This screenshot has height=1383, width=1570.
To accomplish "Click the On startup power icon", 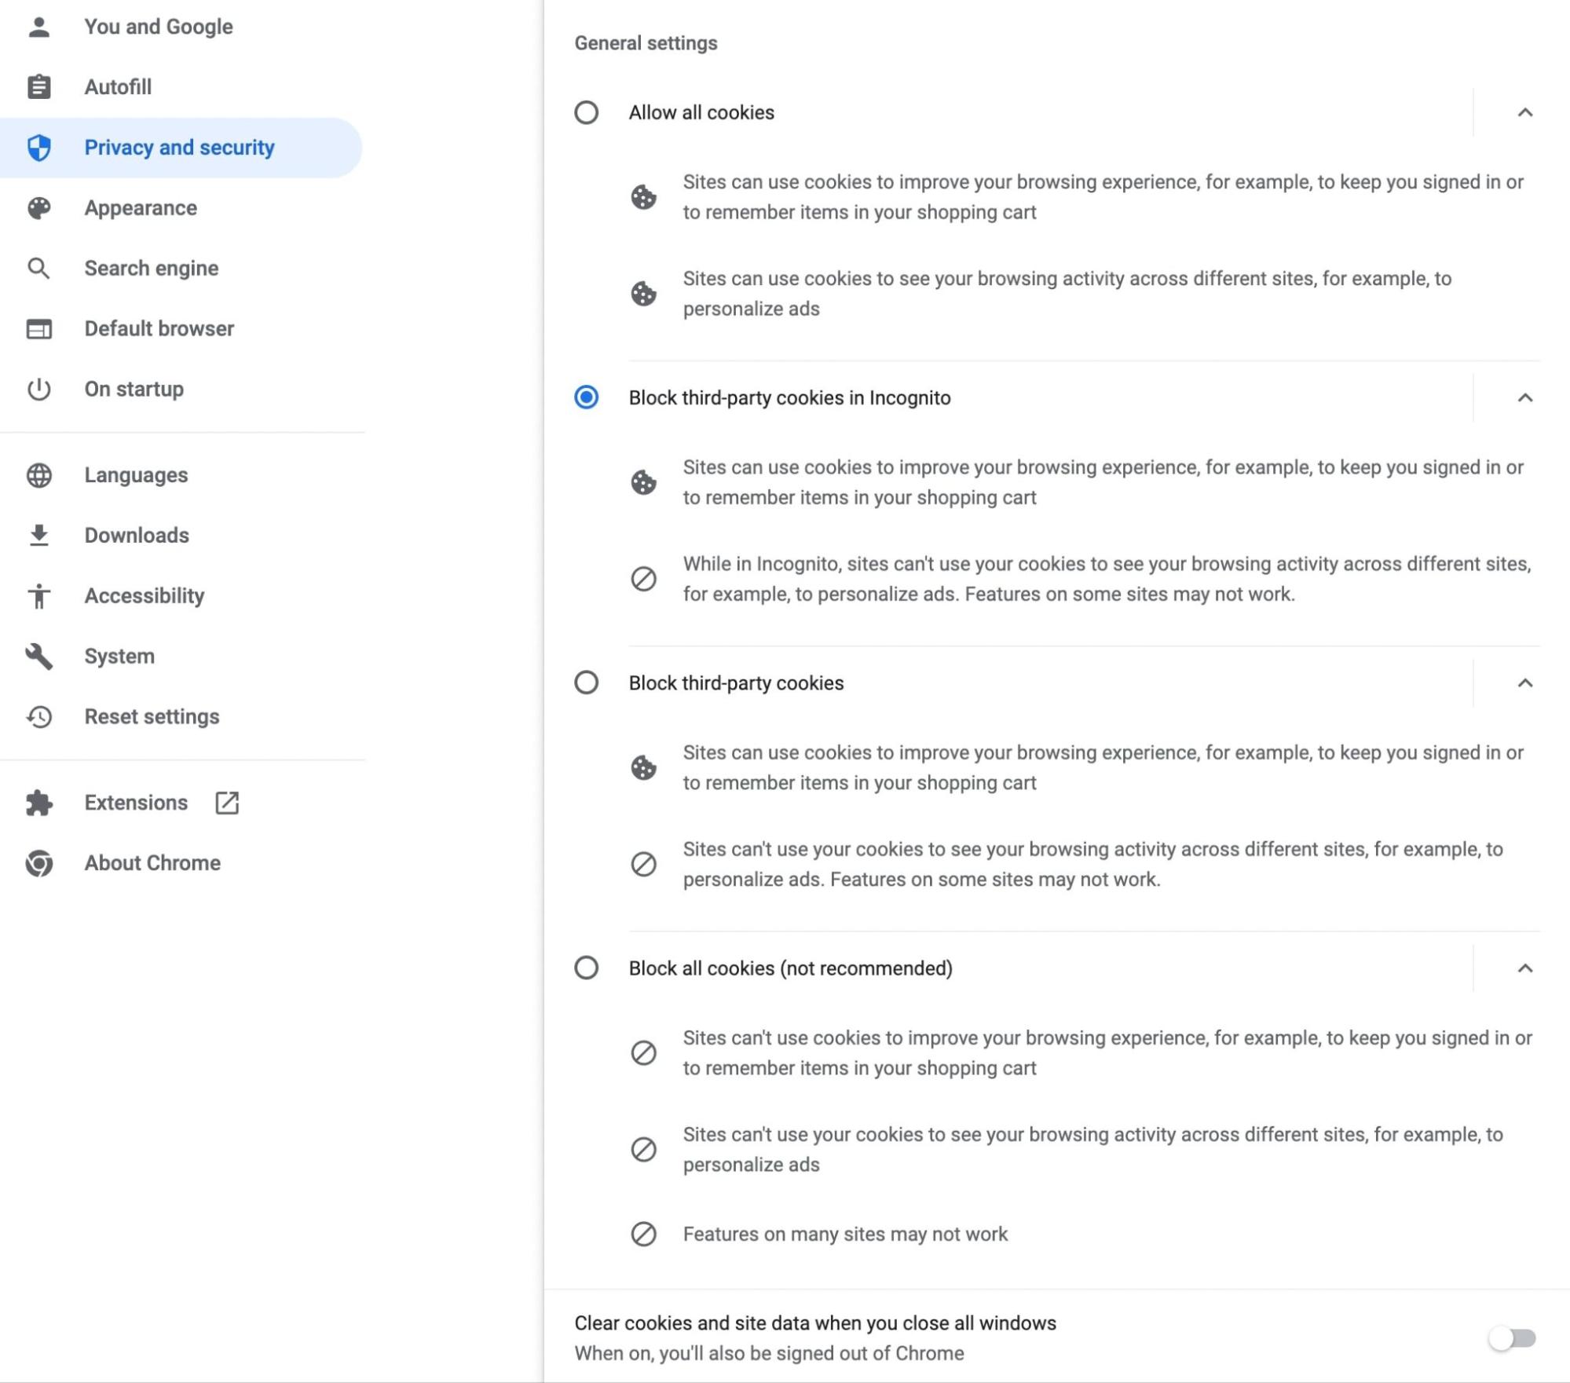I will (x=38, y=389).
